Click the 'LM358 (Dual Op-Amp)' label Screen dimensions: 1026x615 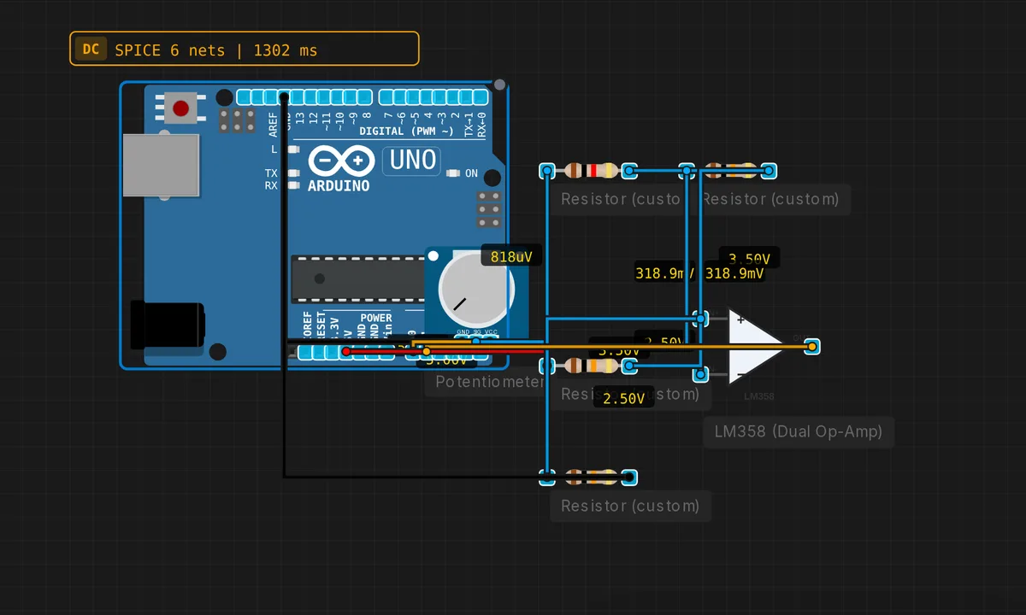tap(798, 431)
